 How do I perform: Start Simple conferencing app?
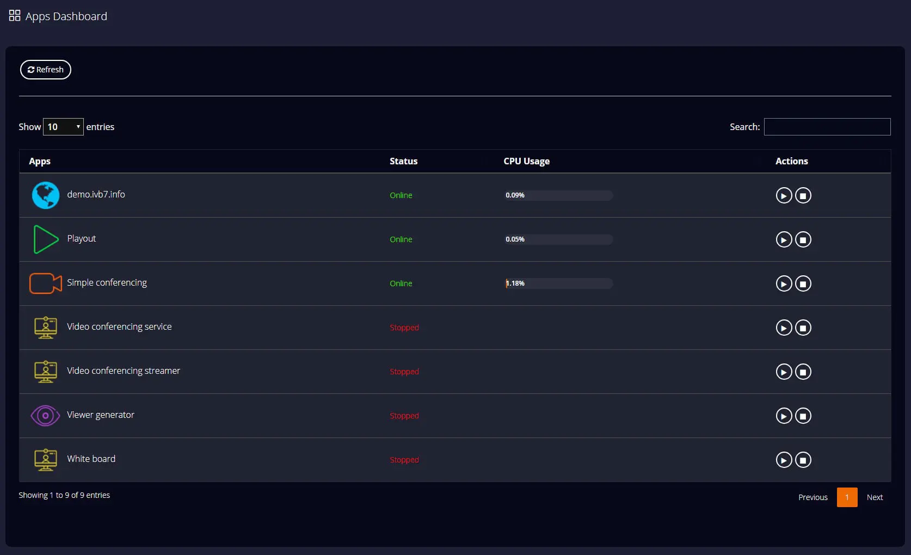point(784,283)
